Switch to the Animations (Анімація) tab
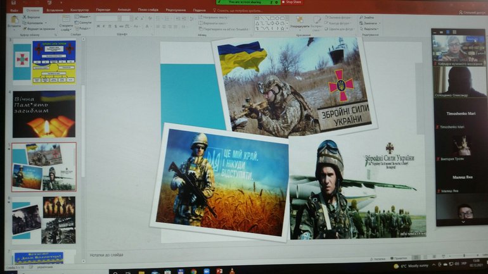The image size is (488, 274). point(124,10)
